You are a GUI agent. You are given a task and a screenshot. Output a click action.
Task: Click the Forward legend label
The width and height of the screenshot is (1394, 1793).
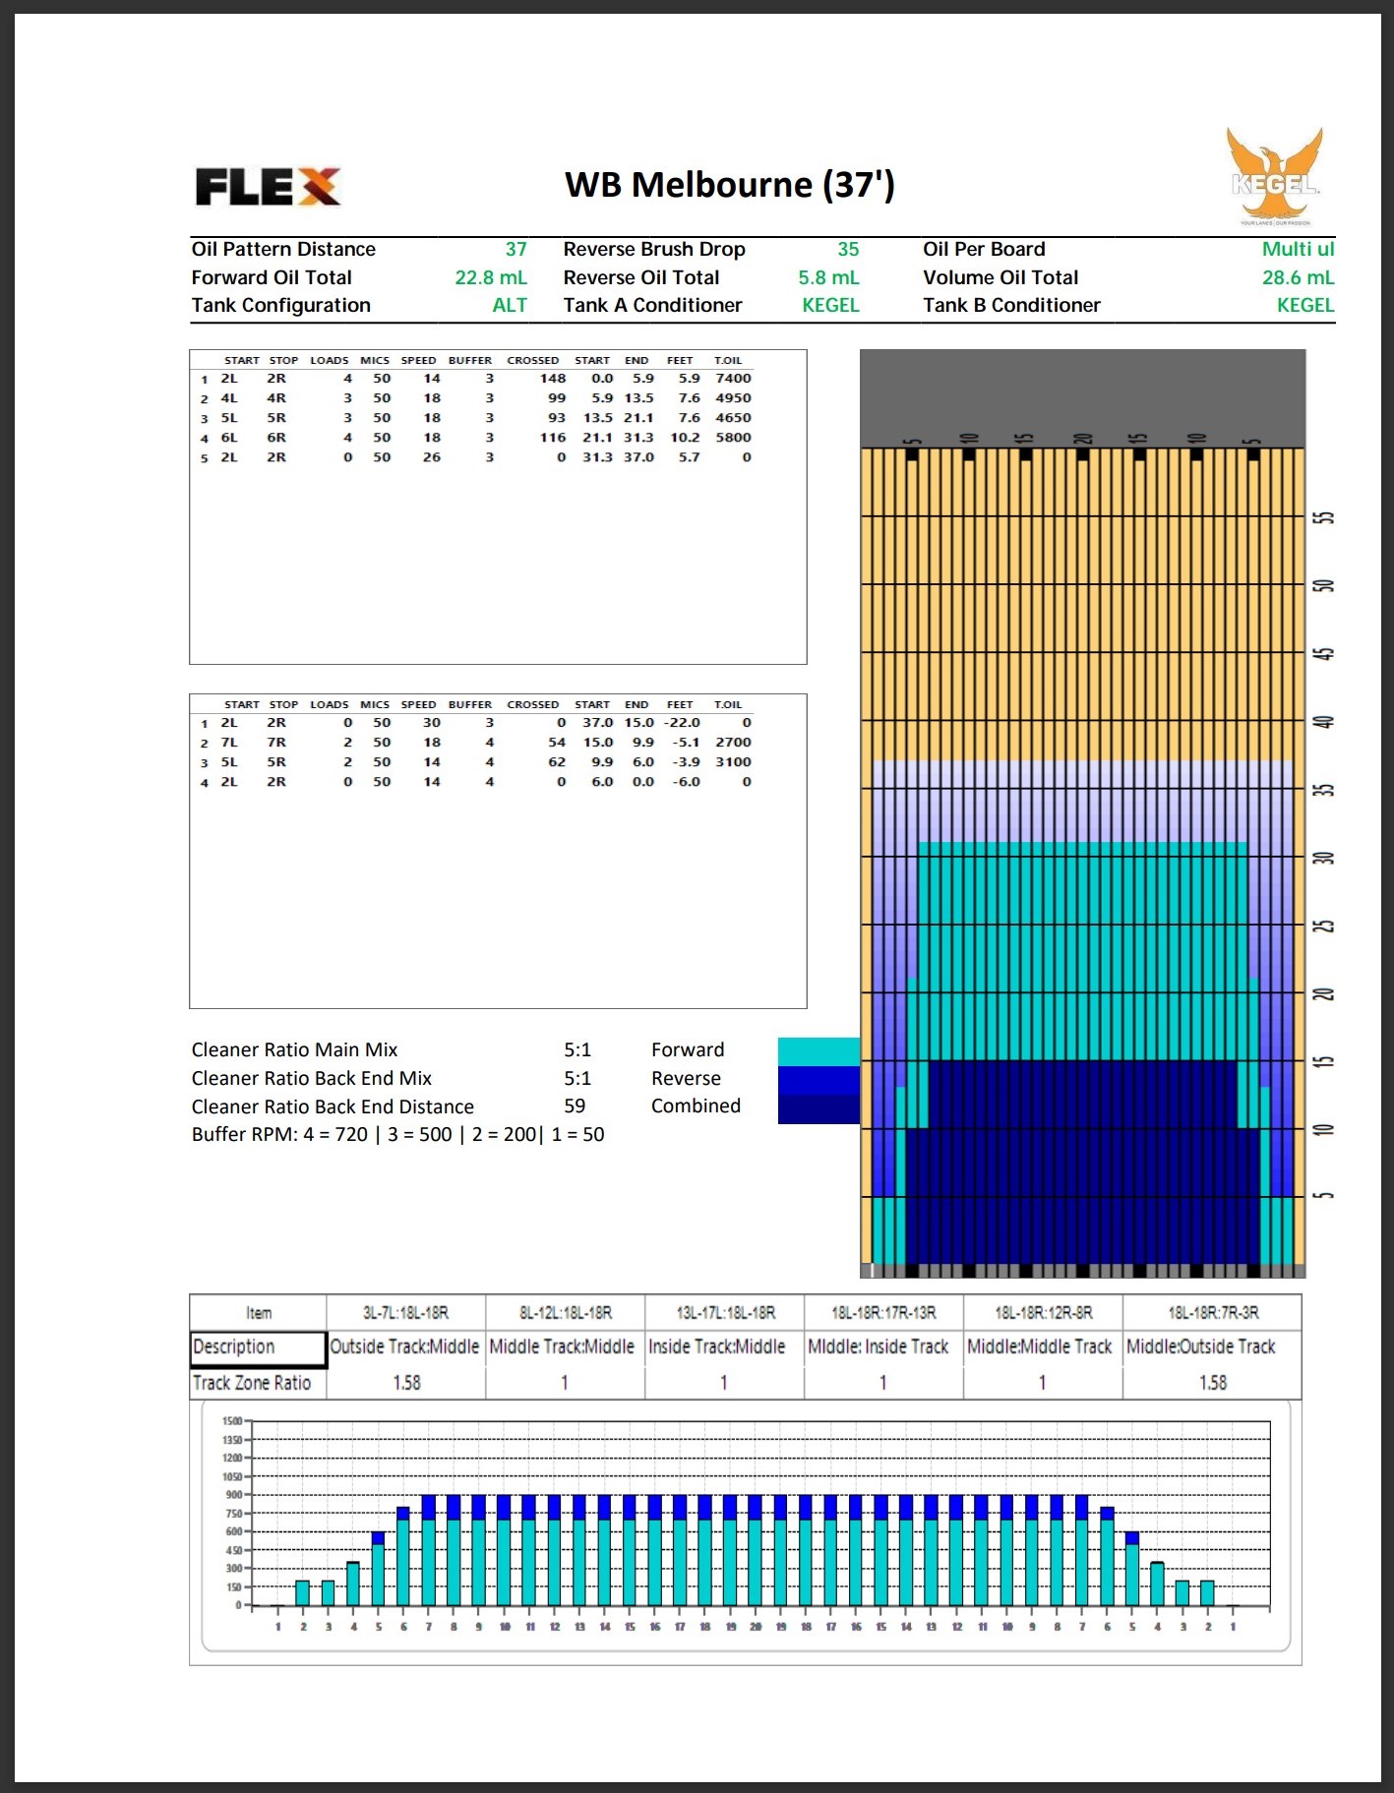[688, 1050]
